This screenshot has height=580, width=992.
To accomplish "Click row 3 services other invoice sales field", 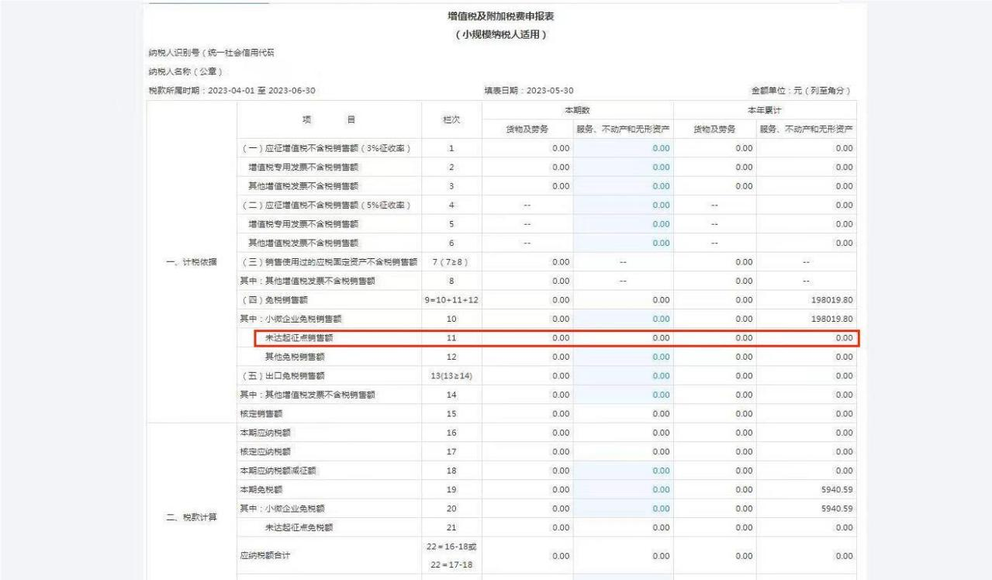I will [x=623, y=186].
